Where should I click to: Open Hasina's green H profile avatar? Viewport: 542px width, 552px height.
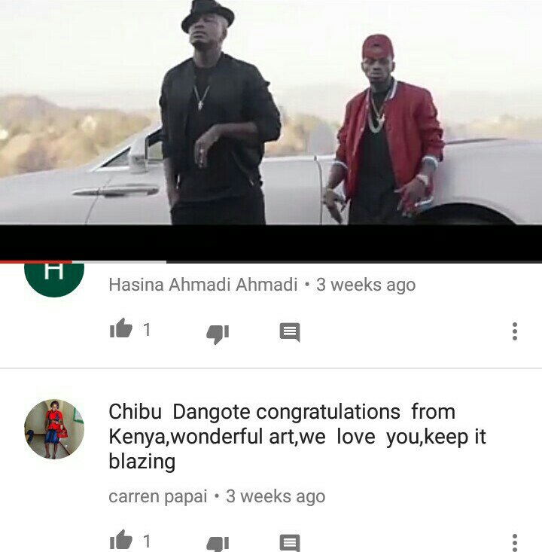click(54, 279)
